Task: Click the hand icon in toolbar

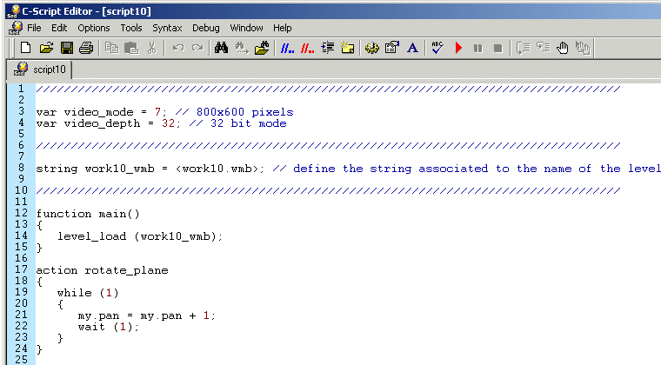Action: click(x=563, y=48)
